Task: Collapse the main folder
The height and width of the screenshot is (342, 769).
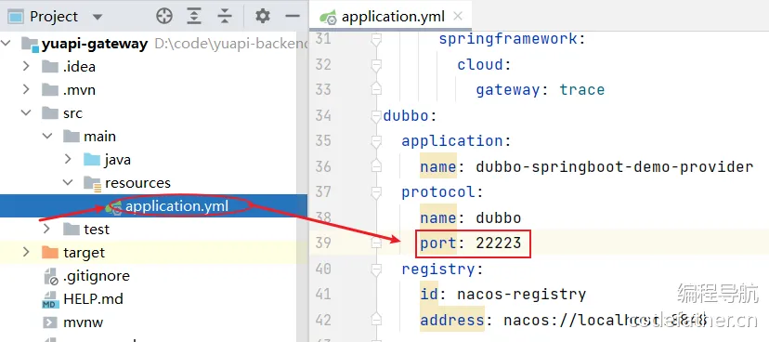Action: (x=47, y=136)
